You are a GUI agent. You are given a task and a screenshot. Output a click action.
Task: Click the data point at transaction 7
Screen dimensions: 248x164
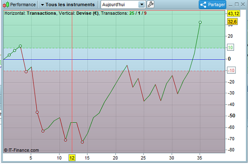click(x=43, y=131)
